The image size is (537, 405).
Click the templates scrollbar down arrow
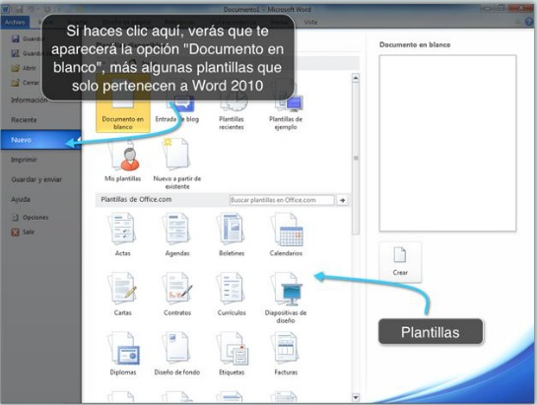point(356,397)
